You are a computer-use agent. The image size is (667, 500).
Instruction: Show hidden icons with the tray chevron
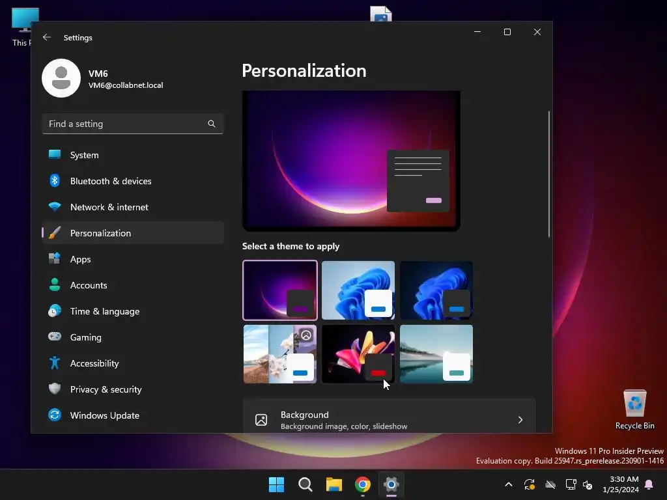[508, 484]
